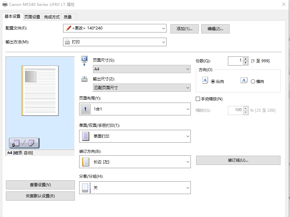This screenshot has height=217, width=290.
Task: Click the 查看设置(V) button
Action: pyautogui.click(x=40, y=185)
